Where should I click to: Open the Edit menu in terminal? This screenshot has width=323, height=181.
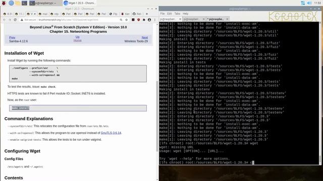[x=170, y=14]
